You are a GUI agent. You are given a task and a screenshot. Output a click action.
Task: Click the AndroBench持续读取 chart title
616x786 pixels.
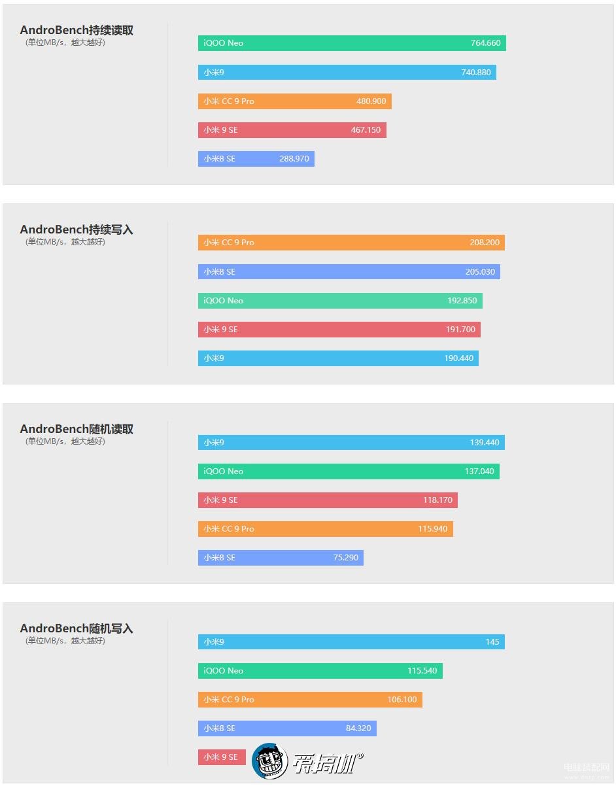[x=77, y=30]
